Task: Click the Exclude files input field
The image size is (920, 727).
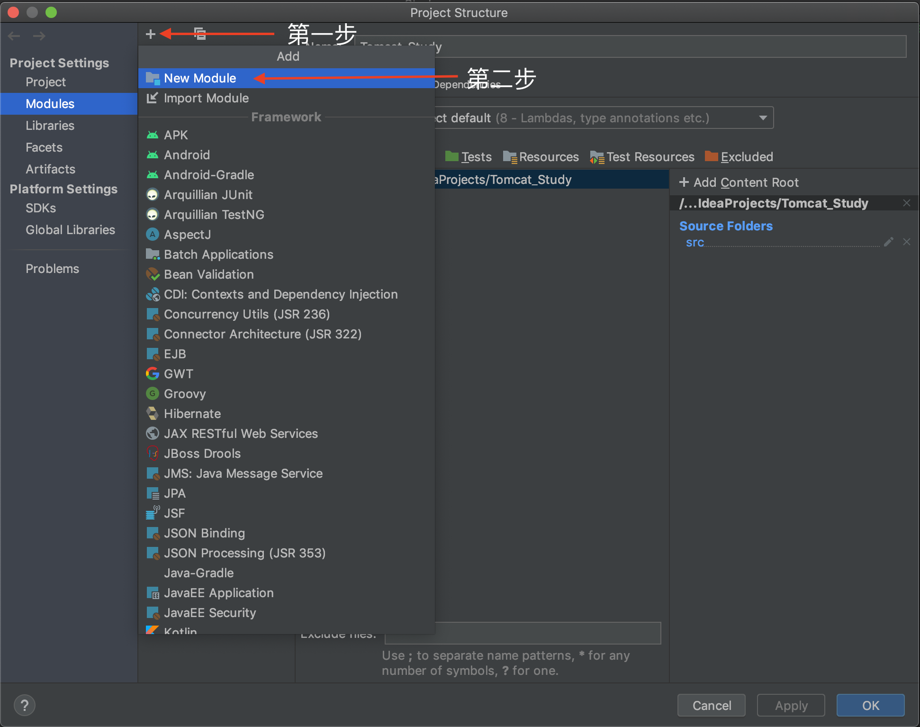Action: tap(523, 634)
